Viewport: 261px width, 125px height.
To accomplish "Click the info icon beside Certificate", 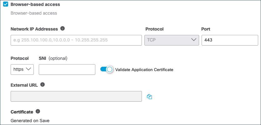I will click(x=38, y=111).
